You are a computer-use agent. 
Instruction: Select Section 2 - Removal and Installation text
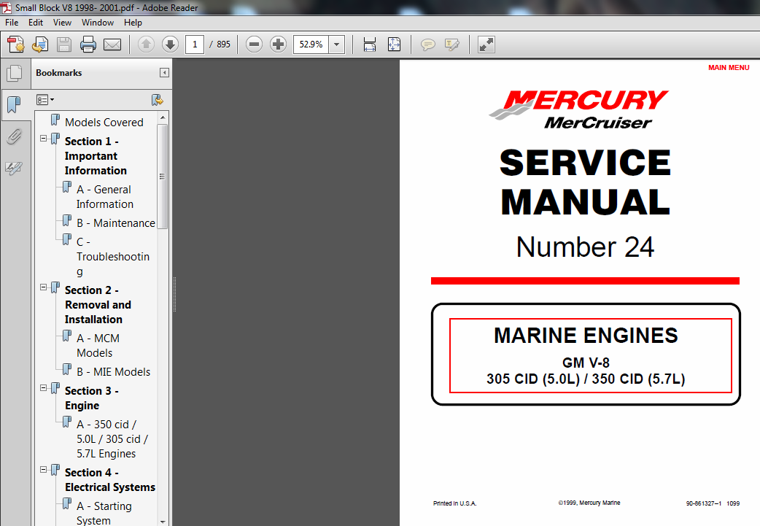coord(98,304)
